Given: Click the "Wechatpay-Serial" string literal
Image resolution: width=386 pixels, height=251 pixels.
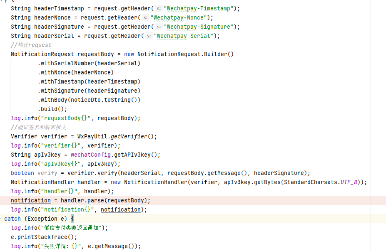Looking at the screenshot, I should pos(183,36).
